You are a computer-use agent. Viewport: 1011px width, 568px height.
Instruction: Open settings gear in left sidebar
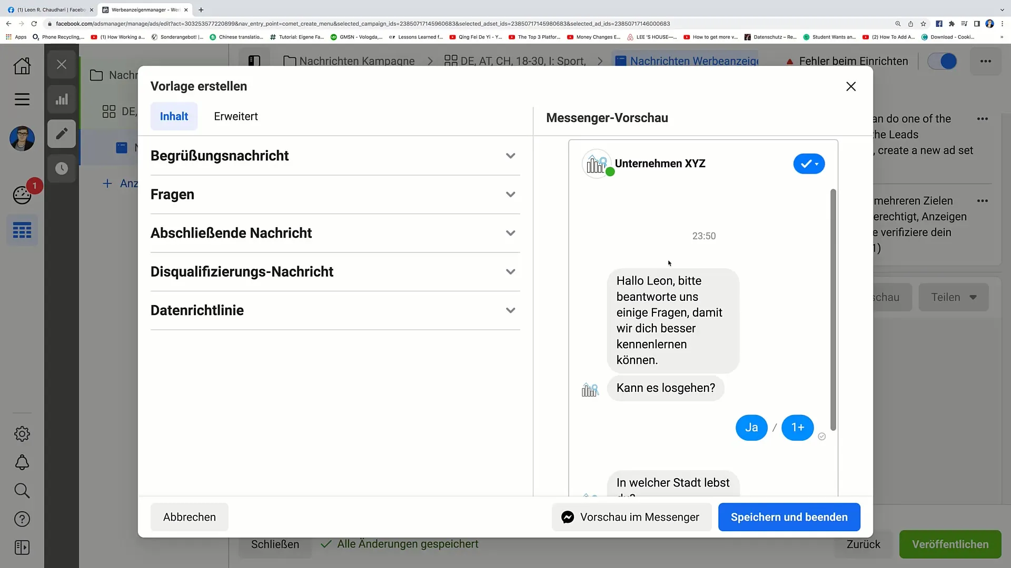[x=22, y=434]
